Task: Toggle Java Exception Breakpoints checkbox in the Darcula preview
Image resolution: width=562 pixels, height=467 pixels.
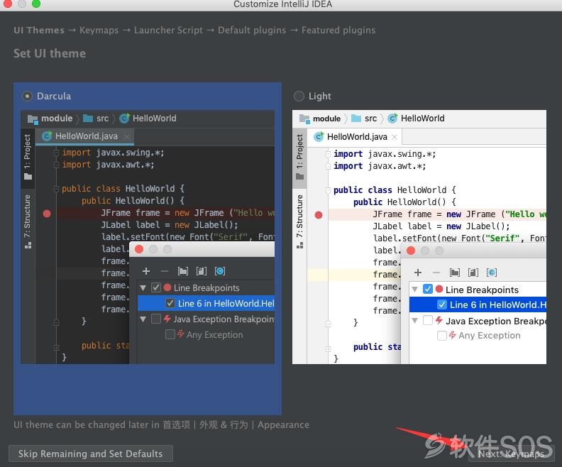Action: (x=156, y=319)
